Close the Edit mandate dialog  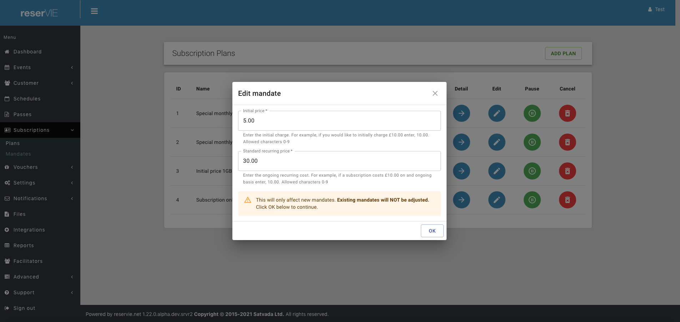[435, 93]
